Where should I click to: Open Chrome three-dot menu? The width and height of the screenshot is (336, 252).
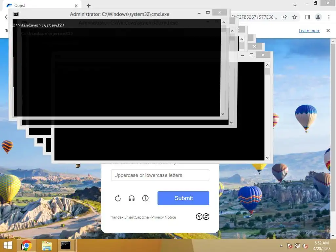pyautogui.click(x=329, y=17)
